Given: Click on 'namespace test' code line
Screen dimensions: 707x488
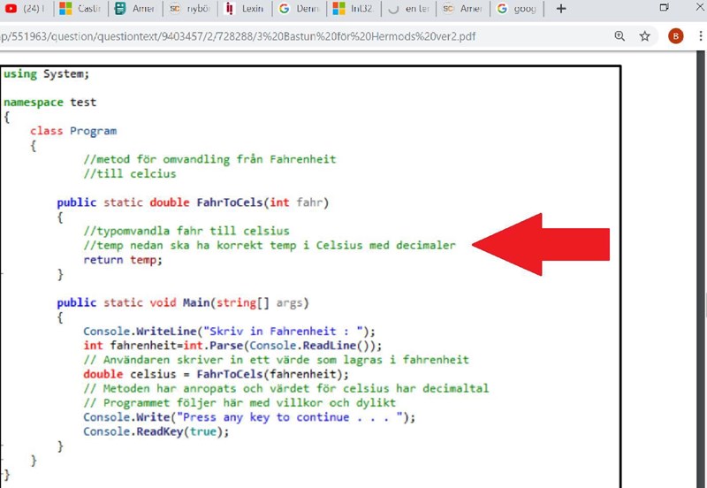Looking at the screenshot, I should tap(49, 103).
